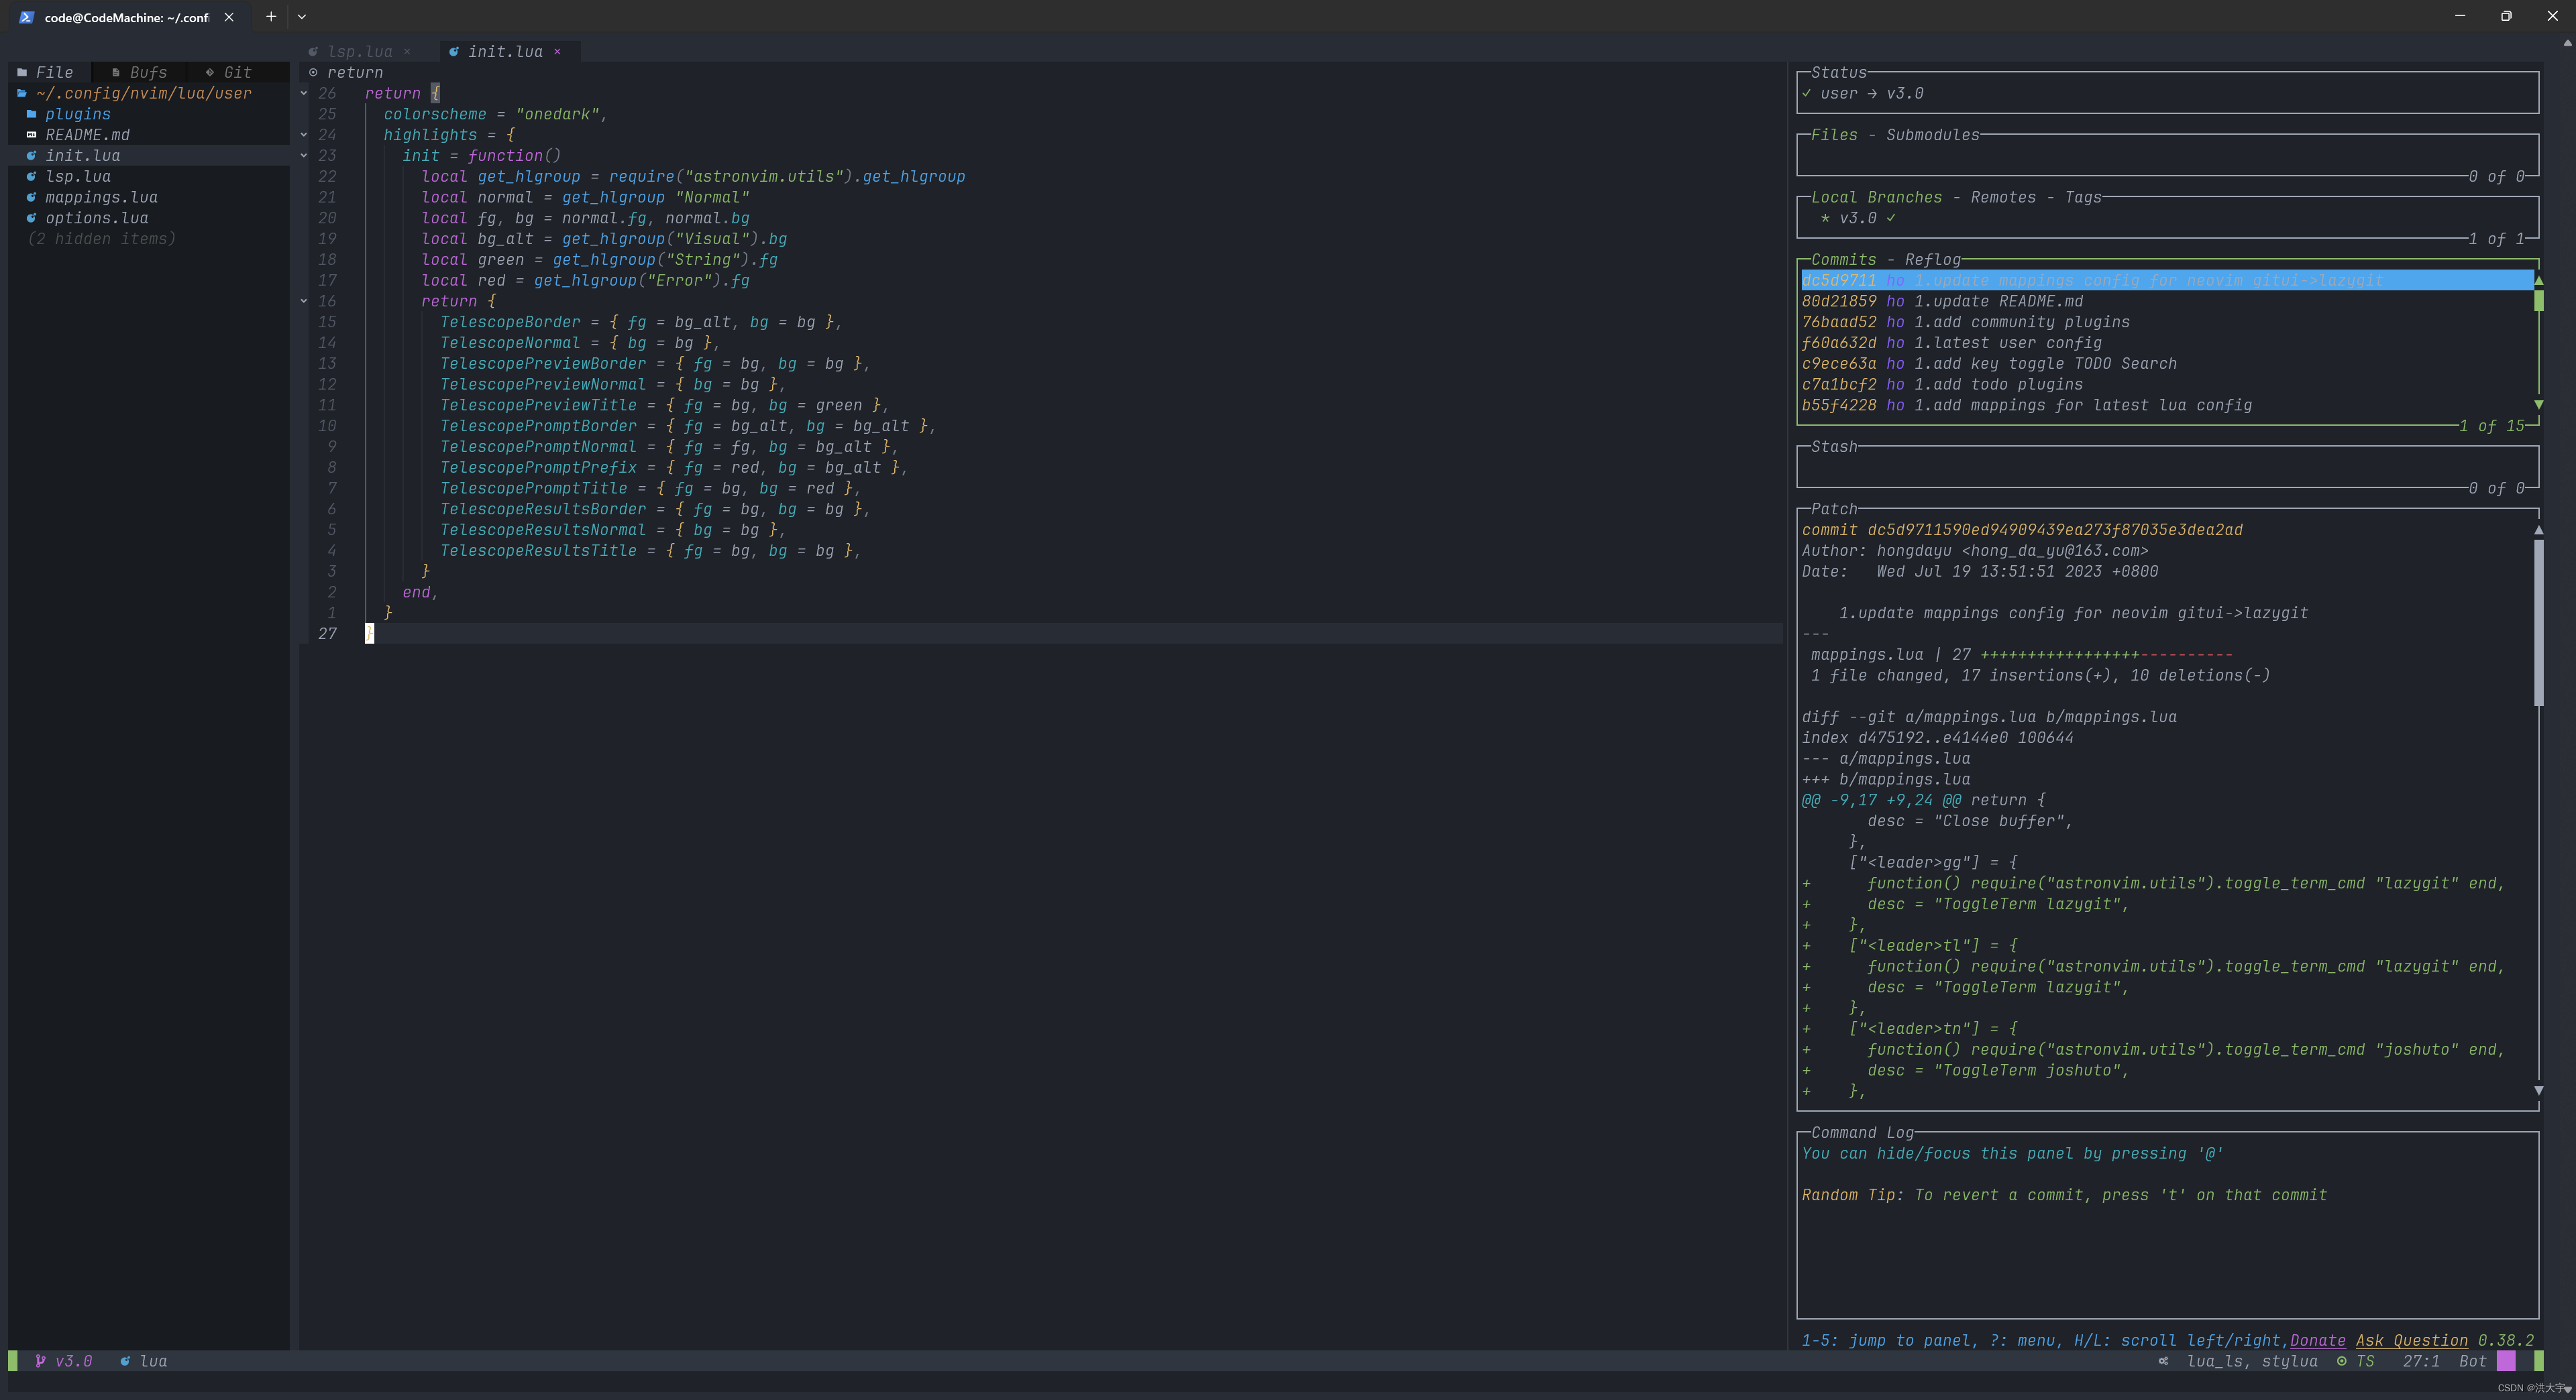Collapse the highlights fold at line 24
This screenshot has height=1400, width=2576.
click(x=304, y=135)
